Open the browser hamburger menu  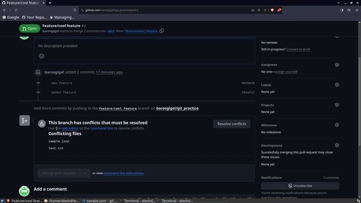(356, 10)
